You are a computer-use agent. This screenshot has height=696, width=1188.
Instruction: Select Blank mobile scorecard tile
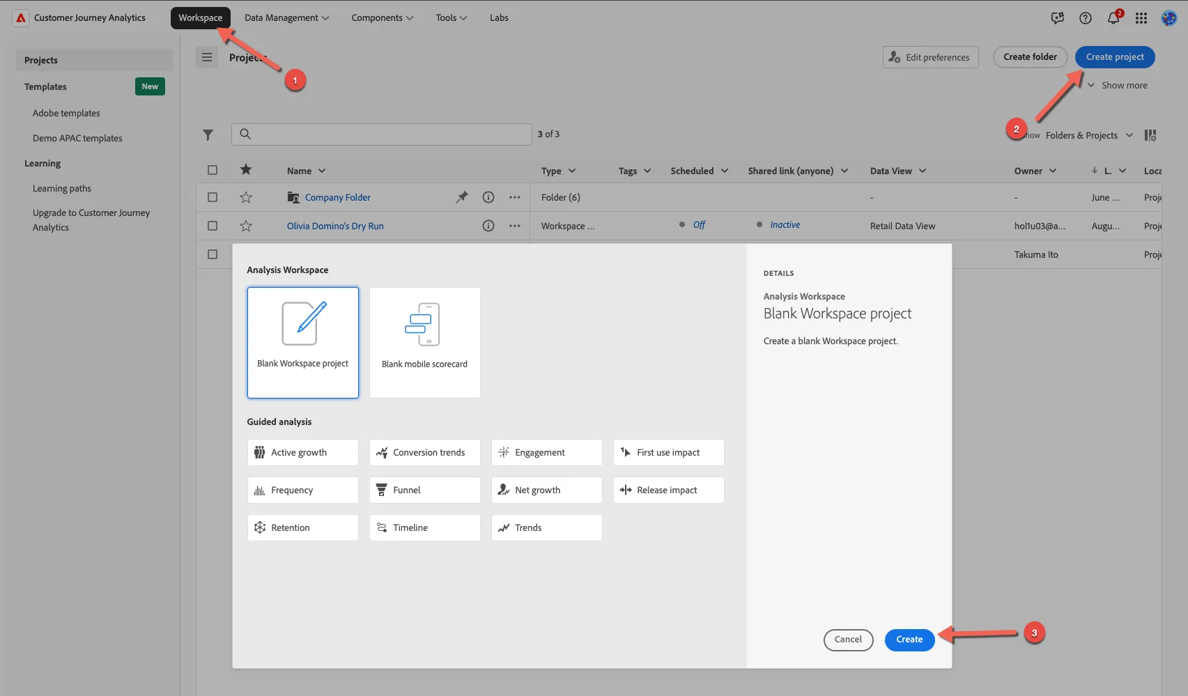pyautogui.click(x=425, y=343)
